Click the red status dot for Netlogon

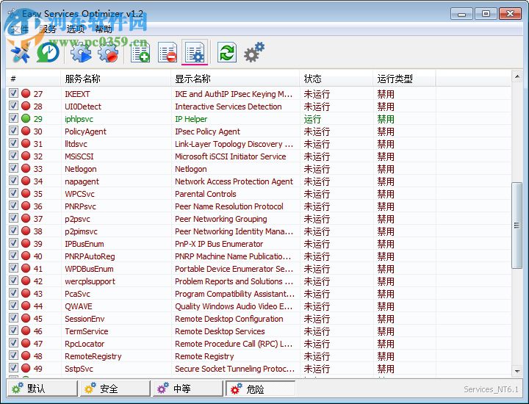26,168
